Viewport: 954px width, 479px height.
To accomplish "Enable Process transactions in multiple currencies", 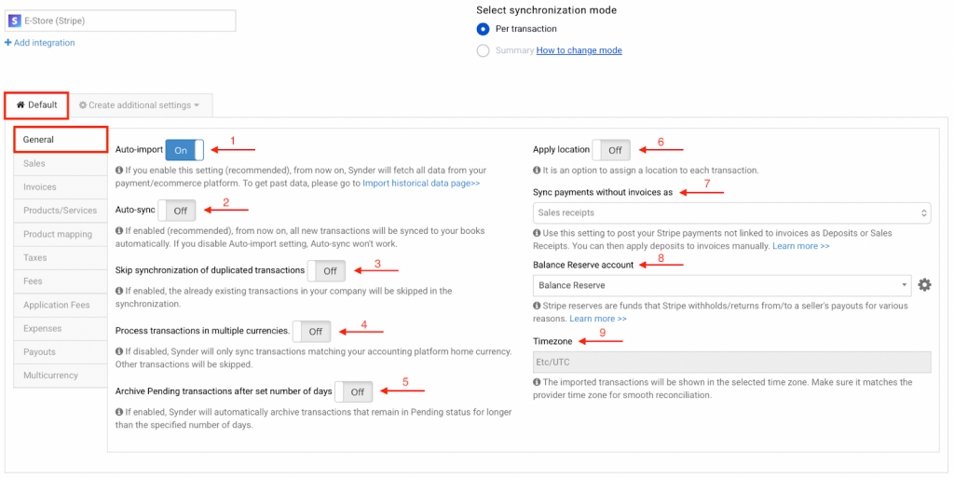I will [x=311, y=331].
